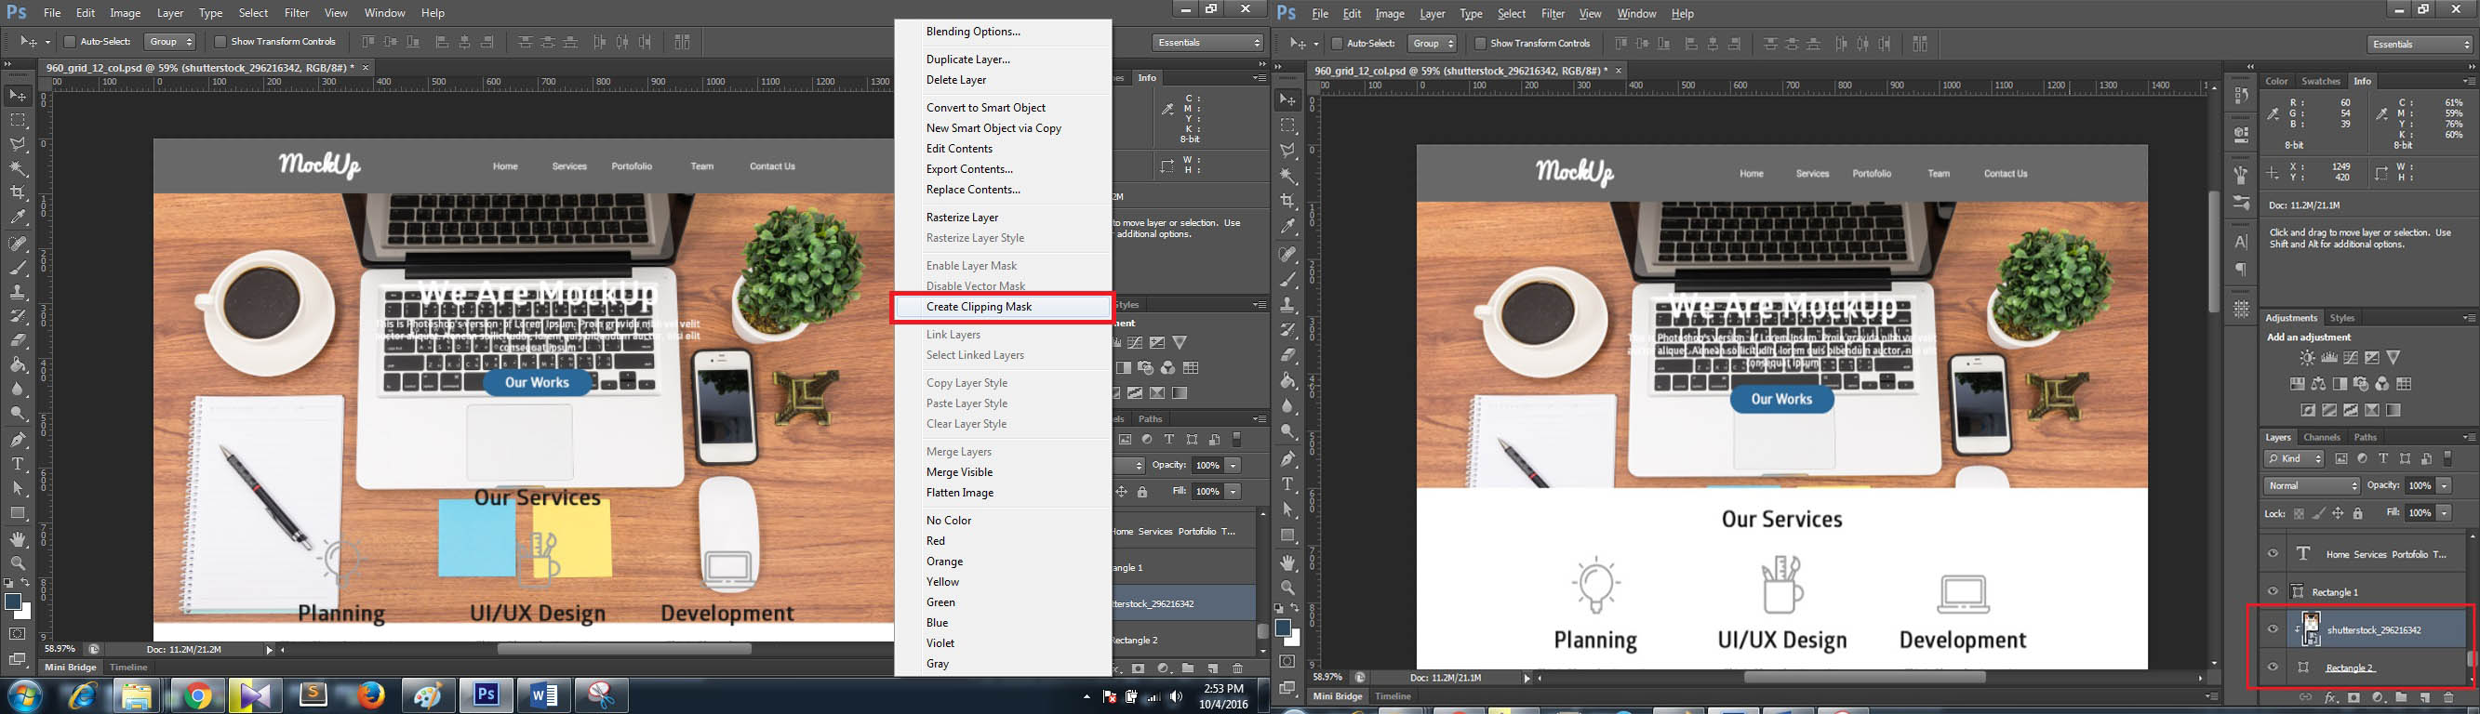Click the delete layer trash icon in the right Layers panel

coord(2448,697)
